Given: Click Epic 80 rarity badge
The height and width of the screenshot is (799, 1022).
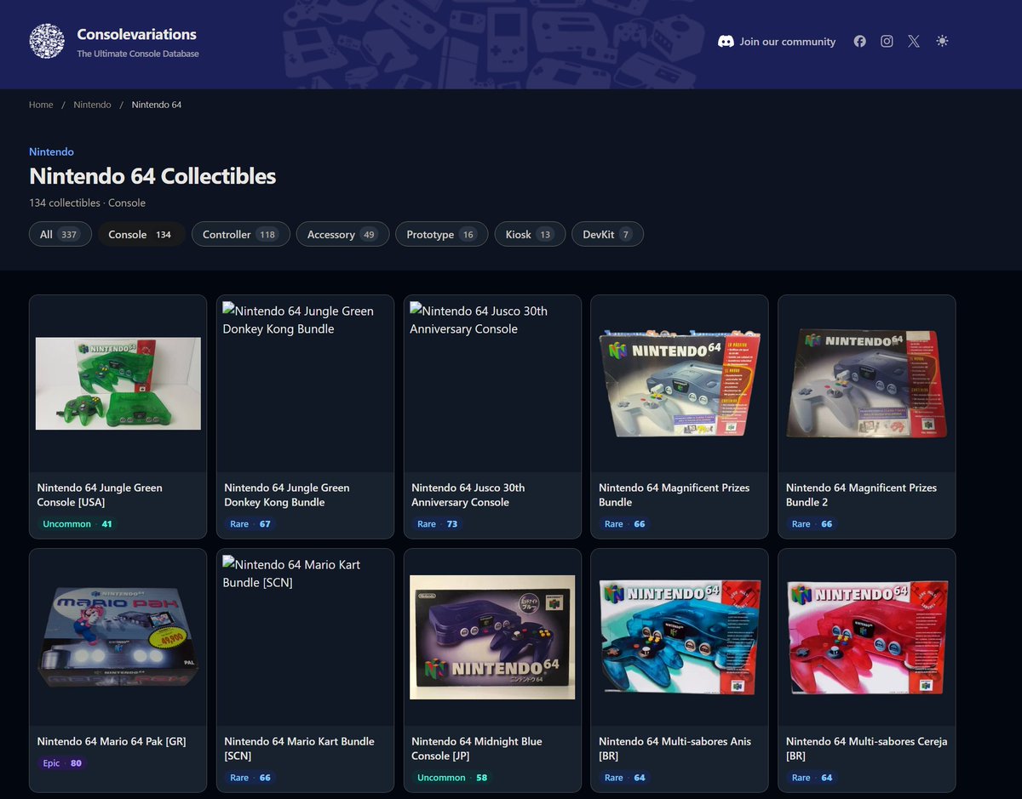Looking at the screenshot, I should tap(62, 763).
